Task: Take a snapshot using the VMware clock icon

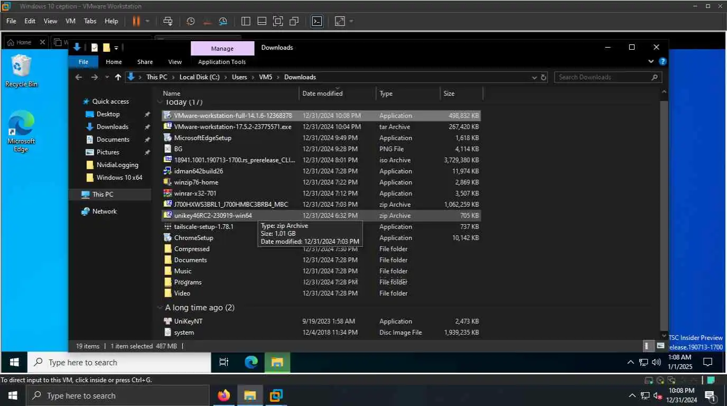Action: (x=191, y=21)
